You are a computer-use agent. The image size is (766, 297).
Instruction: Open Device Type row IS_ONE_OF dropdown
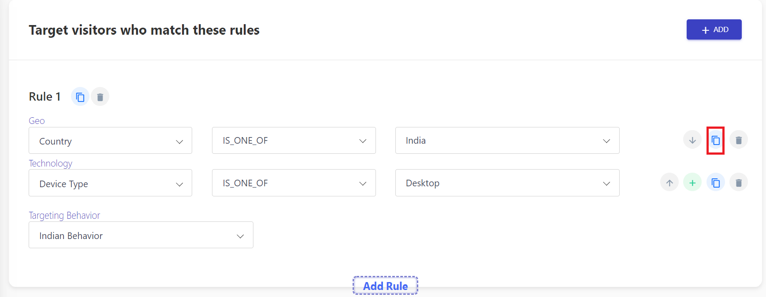[x=294, y=183]
